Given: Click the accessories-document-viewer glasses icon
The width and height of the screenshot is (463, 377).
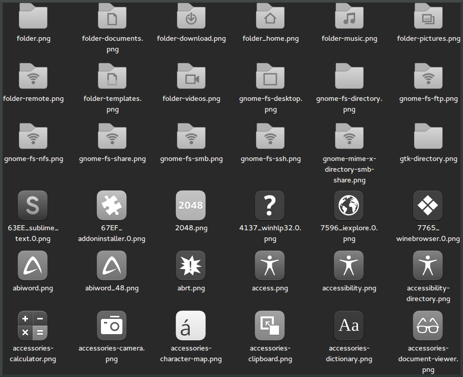Looking at the screenshot, I should click(x=428, y=326).
